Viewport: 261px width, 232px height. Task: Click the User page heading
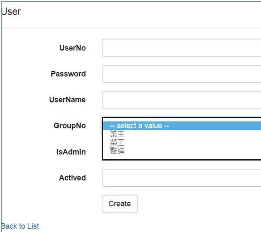[x=11, y=12]
